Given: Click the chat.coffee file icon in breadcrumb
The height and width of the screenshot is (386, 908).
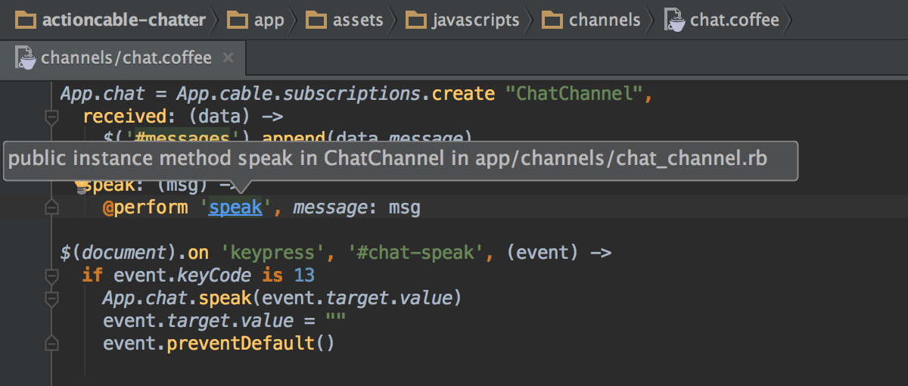Looking at the screenshot, I should tap(675, 20).
